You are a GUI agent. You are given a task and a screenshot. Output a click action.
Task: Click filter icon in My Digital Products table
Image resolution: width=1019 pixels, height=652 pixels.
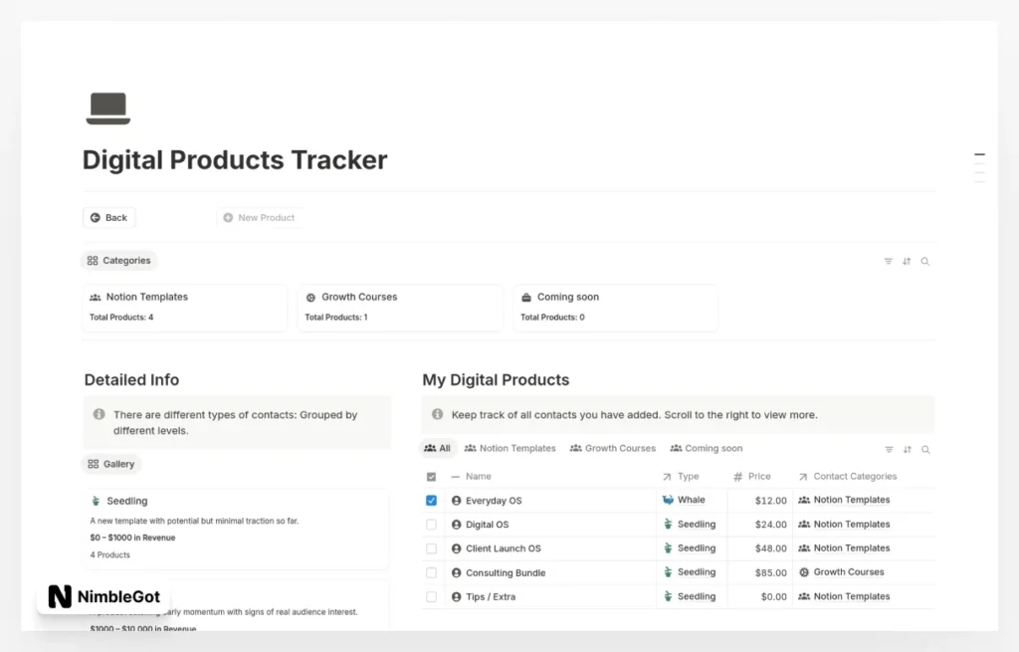(889, 450)
